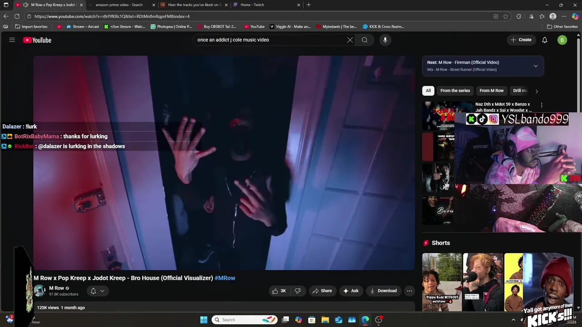The image size is (582, 327).
Task: Open the Edge favorites list
Action: point(542,16)
